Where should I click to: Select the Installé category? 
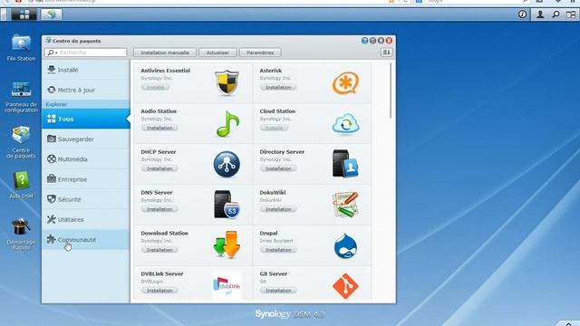click(x=86, y=70)
